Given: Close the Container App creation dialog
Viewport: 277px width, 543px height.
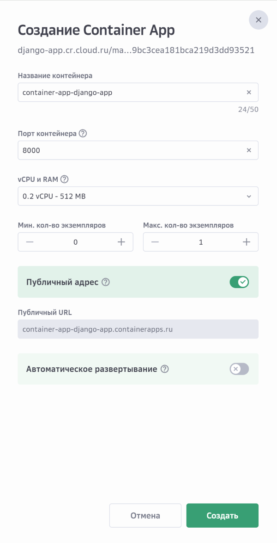Looking at the screenshot, I should click(258, 20).
